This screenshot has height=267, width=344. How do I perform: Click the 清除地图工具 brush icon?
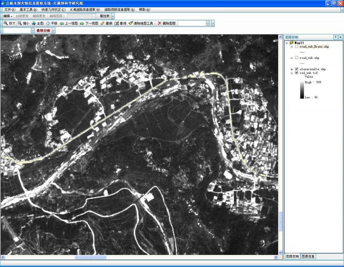click(130, 23)
